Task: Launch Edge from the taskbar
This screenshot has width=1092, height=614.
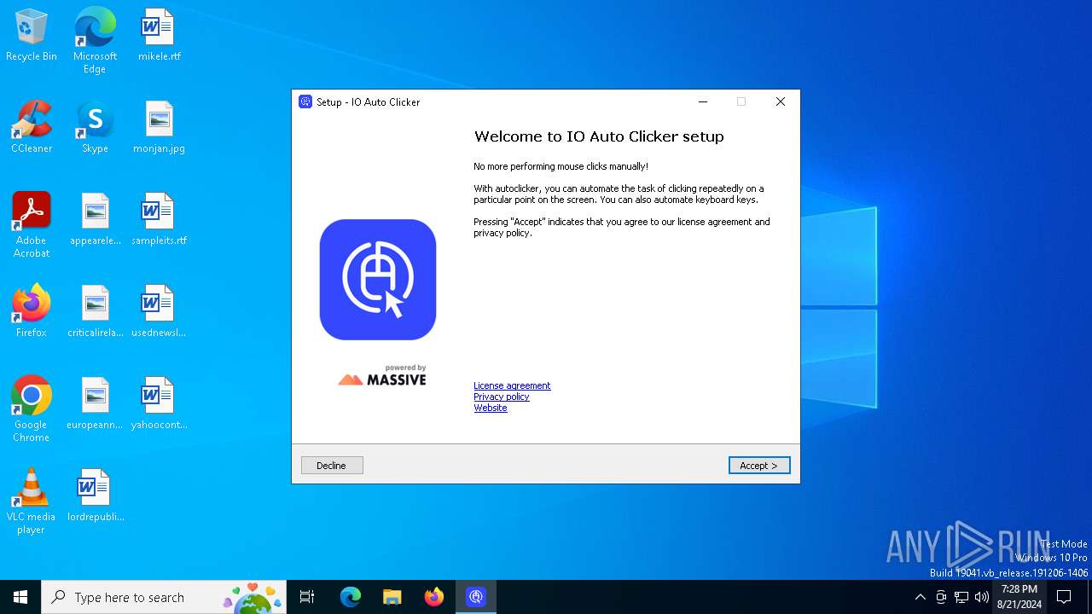Action: coord(351,597)
